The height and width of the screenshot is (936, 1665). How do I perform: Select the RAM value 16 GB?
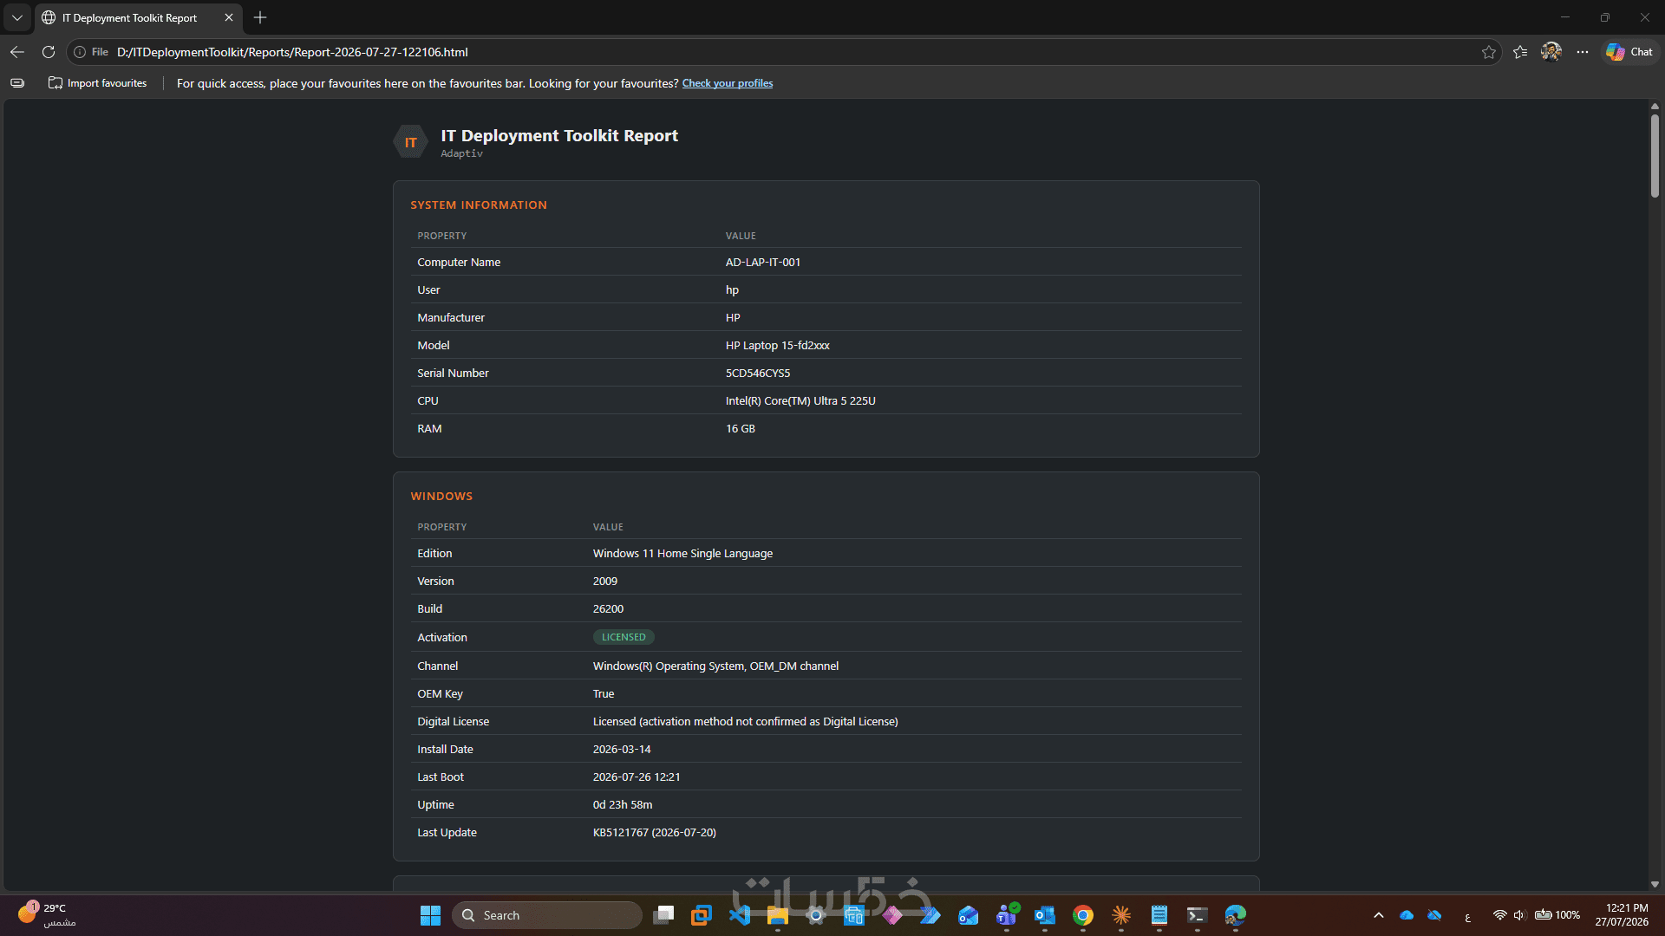(x=741, y=428)
